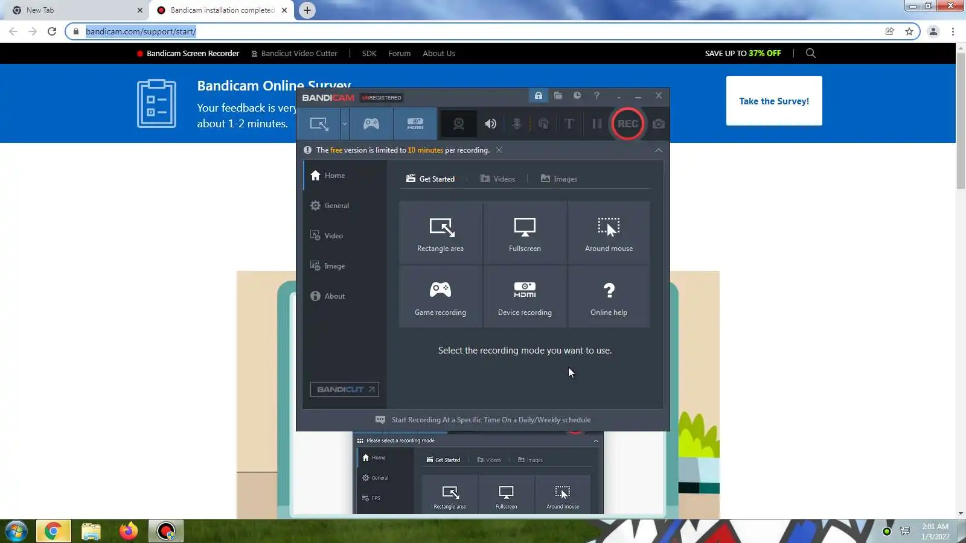Switch to game recording mode toolbar icon
Viewport: 966px width, 543px height.
tap(371, 124)
